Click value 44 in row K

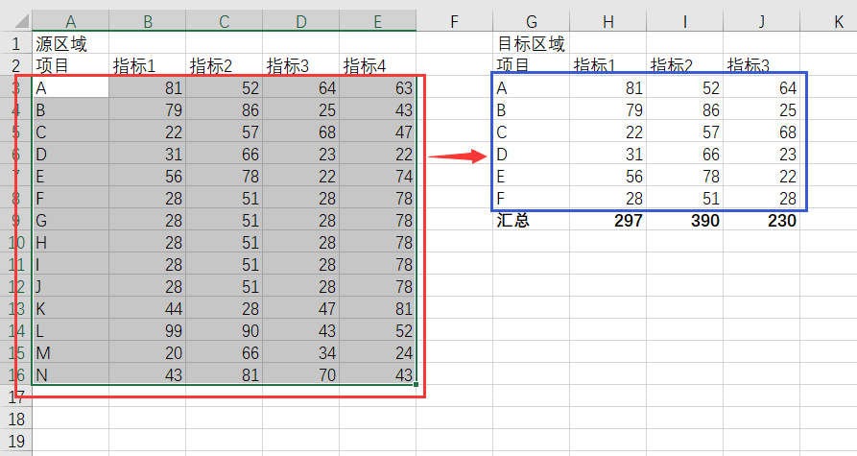click(148, 308)
